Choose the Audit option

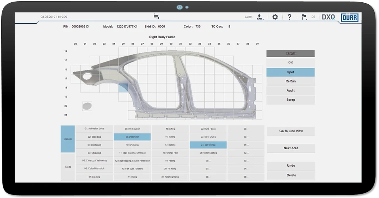coord(291,90)
